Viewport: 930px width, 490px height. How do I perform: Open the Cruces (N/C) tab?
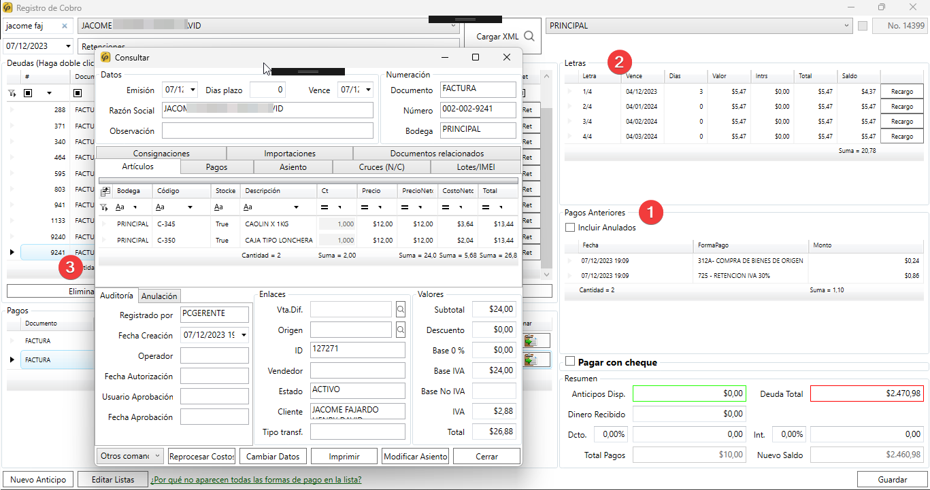click(x=382, y=167)
